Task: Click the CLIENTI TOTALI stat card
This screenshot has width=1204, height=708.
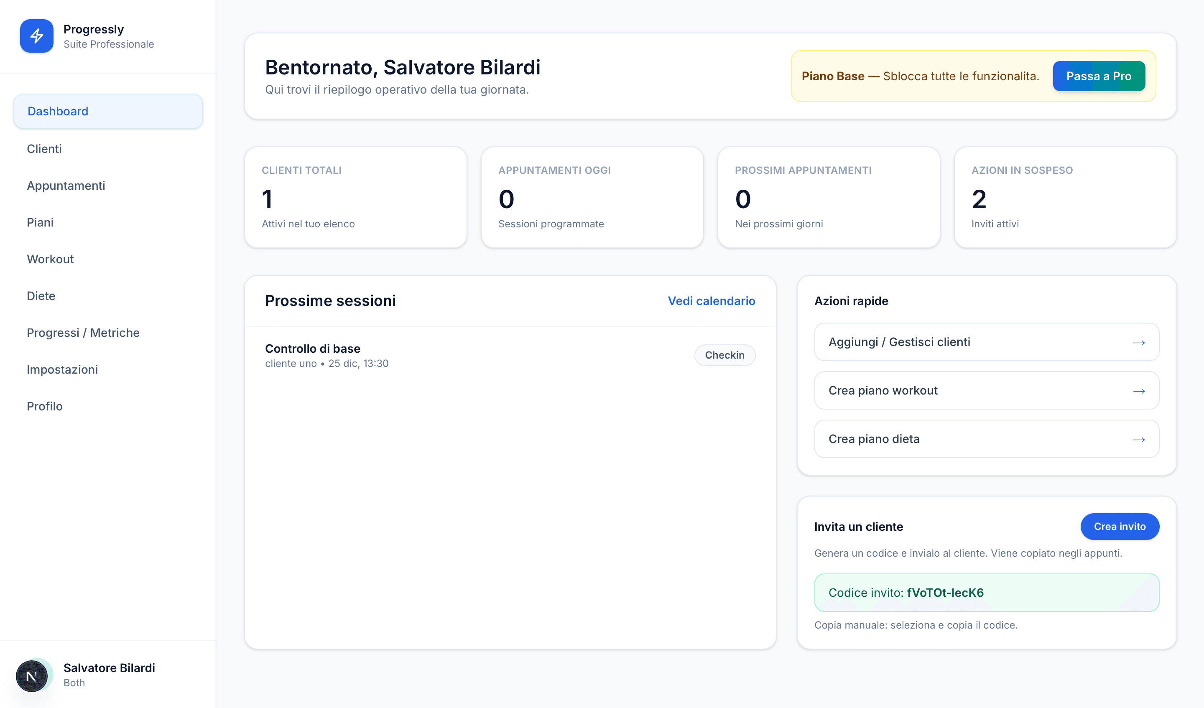Action: click(355, 197)
